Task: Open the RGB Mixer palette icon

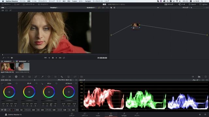Action: (x=23, y=77)
